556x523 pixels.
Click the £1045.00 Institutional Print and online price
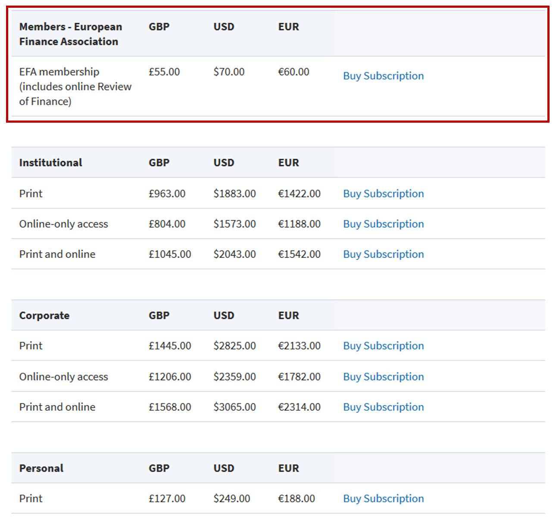click(x=170, y=254)
